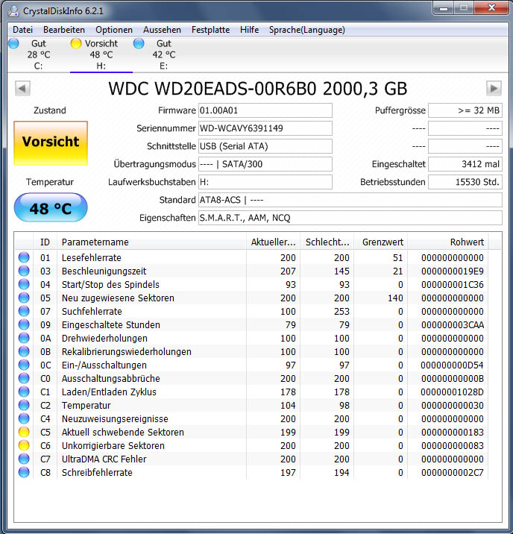Click status icon of C2 Temperatur row
Viewport: 513px width, 534px height.
[24, 405]
